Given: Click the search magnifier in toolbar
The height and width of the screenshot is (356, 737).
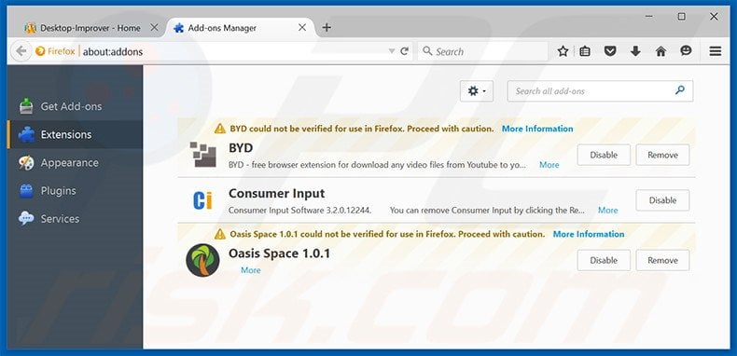Looking at the screenshot, I should click(427, 51).
